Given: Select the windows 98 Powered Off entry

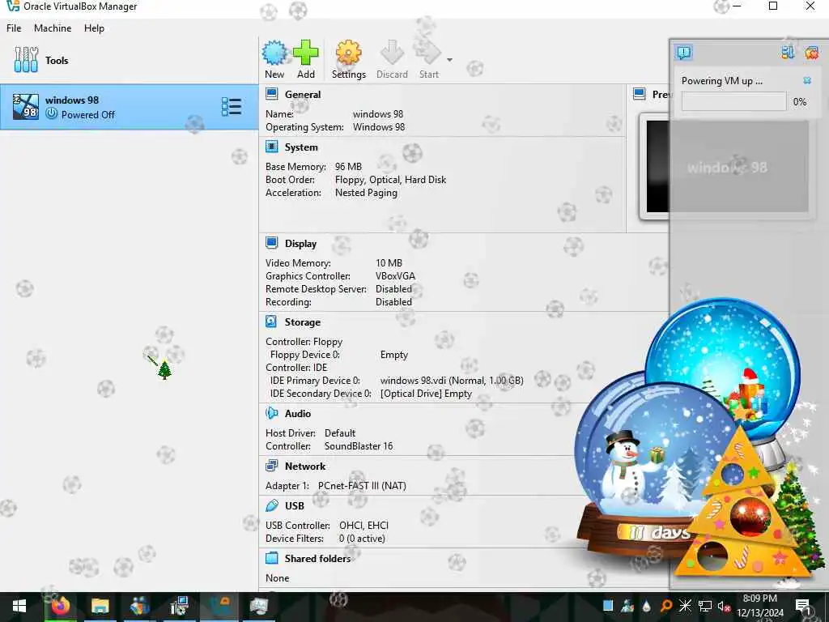Looking at the screenshot, I should (x=129, y=107).
